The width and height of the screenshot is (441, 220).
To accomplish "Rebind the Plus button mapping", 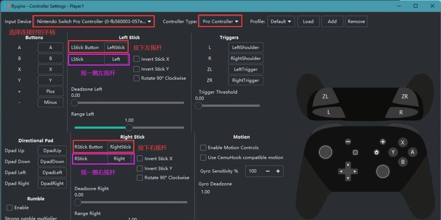I will pyautogui.click(x=51, y=91).
